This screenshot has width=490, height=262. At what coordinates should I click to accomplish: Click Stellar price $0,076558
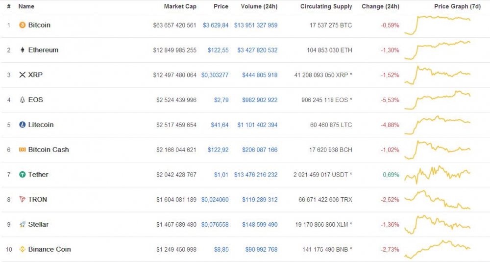(215, 224)
